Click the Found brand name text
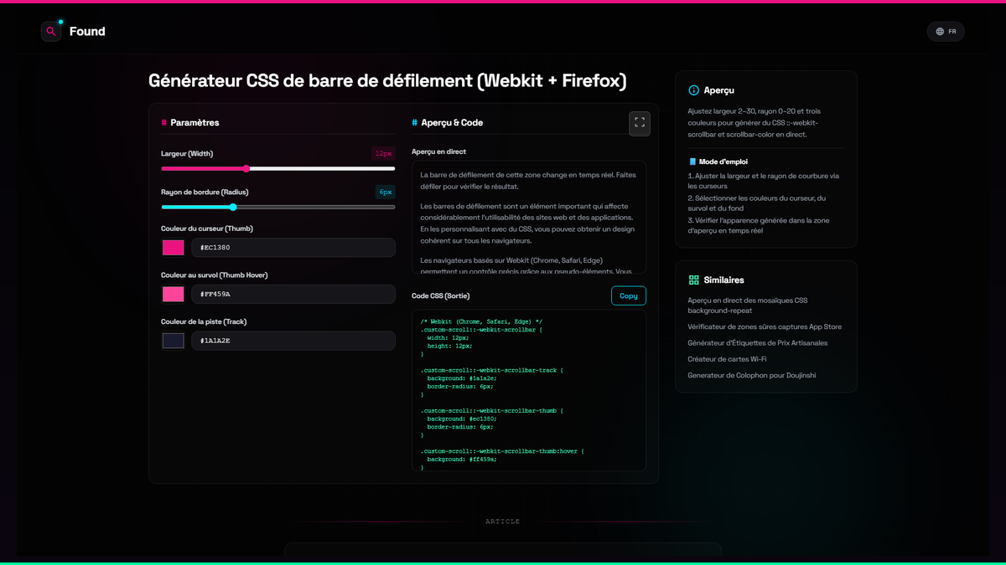This screenshot has width=1006, height=565. click(x=87, y=32)
